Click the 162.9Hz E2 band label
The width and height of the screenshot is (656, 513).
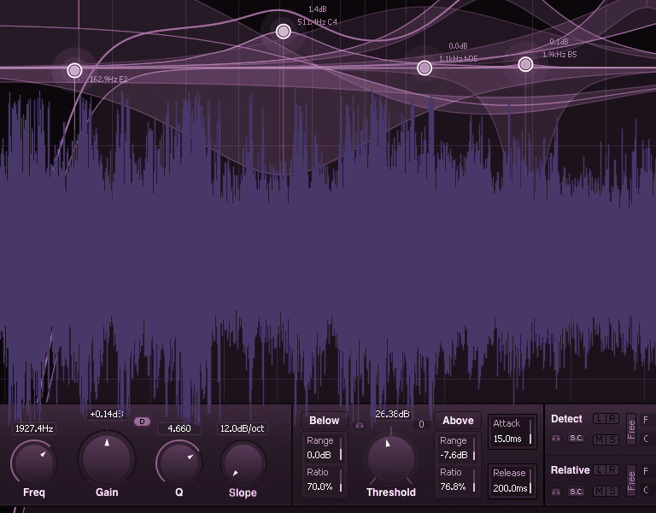pyautogui.click(x=108, y=80)
